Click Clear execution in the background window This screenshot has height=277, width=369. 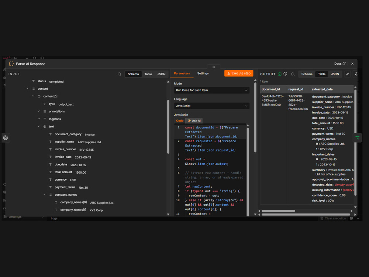click(333, 218)
